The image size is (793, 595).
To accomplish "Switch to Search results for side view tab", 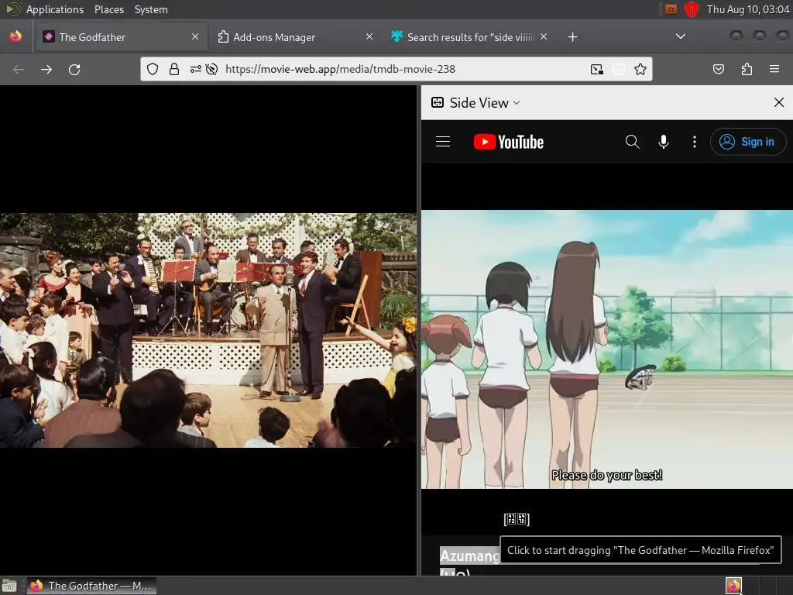I will (469, 37).
